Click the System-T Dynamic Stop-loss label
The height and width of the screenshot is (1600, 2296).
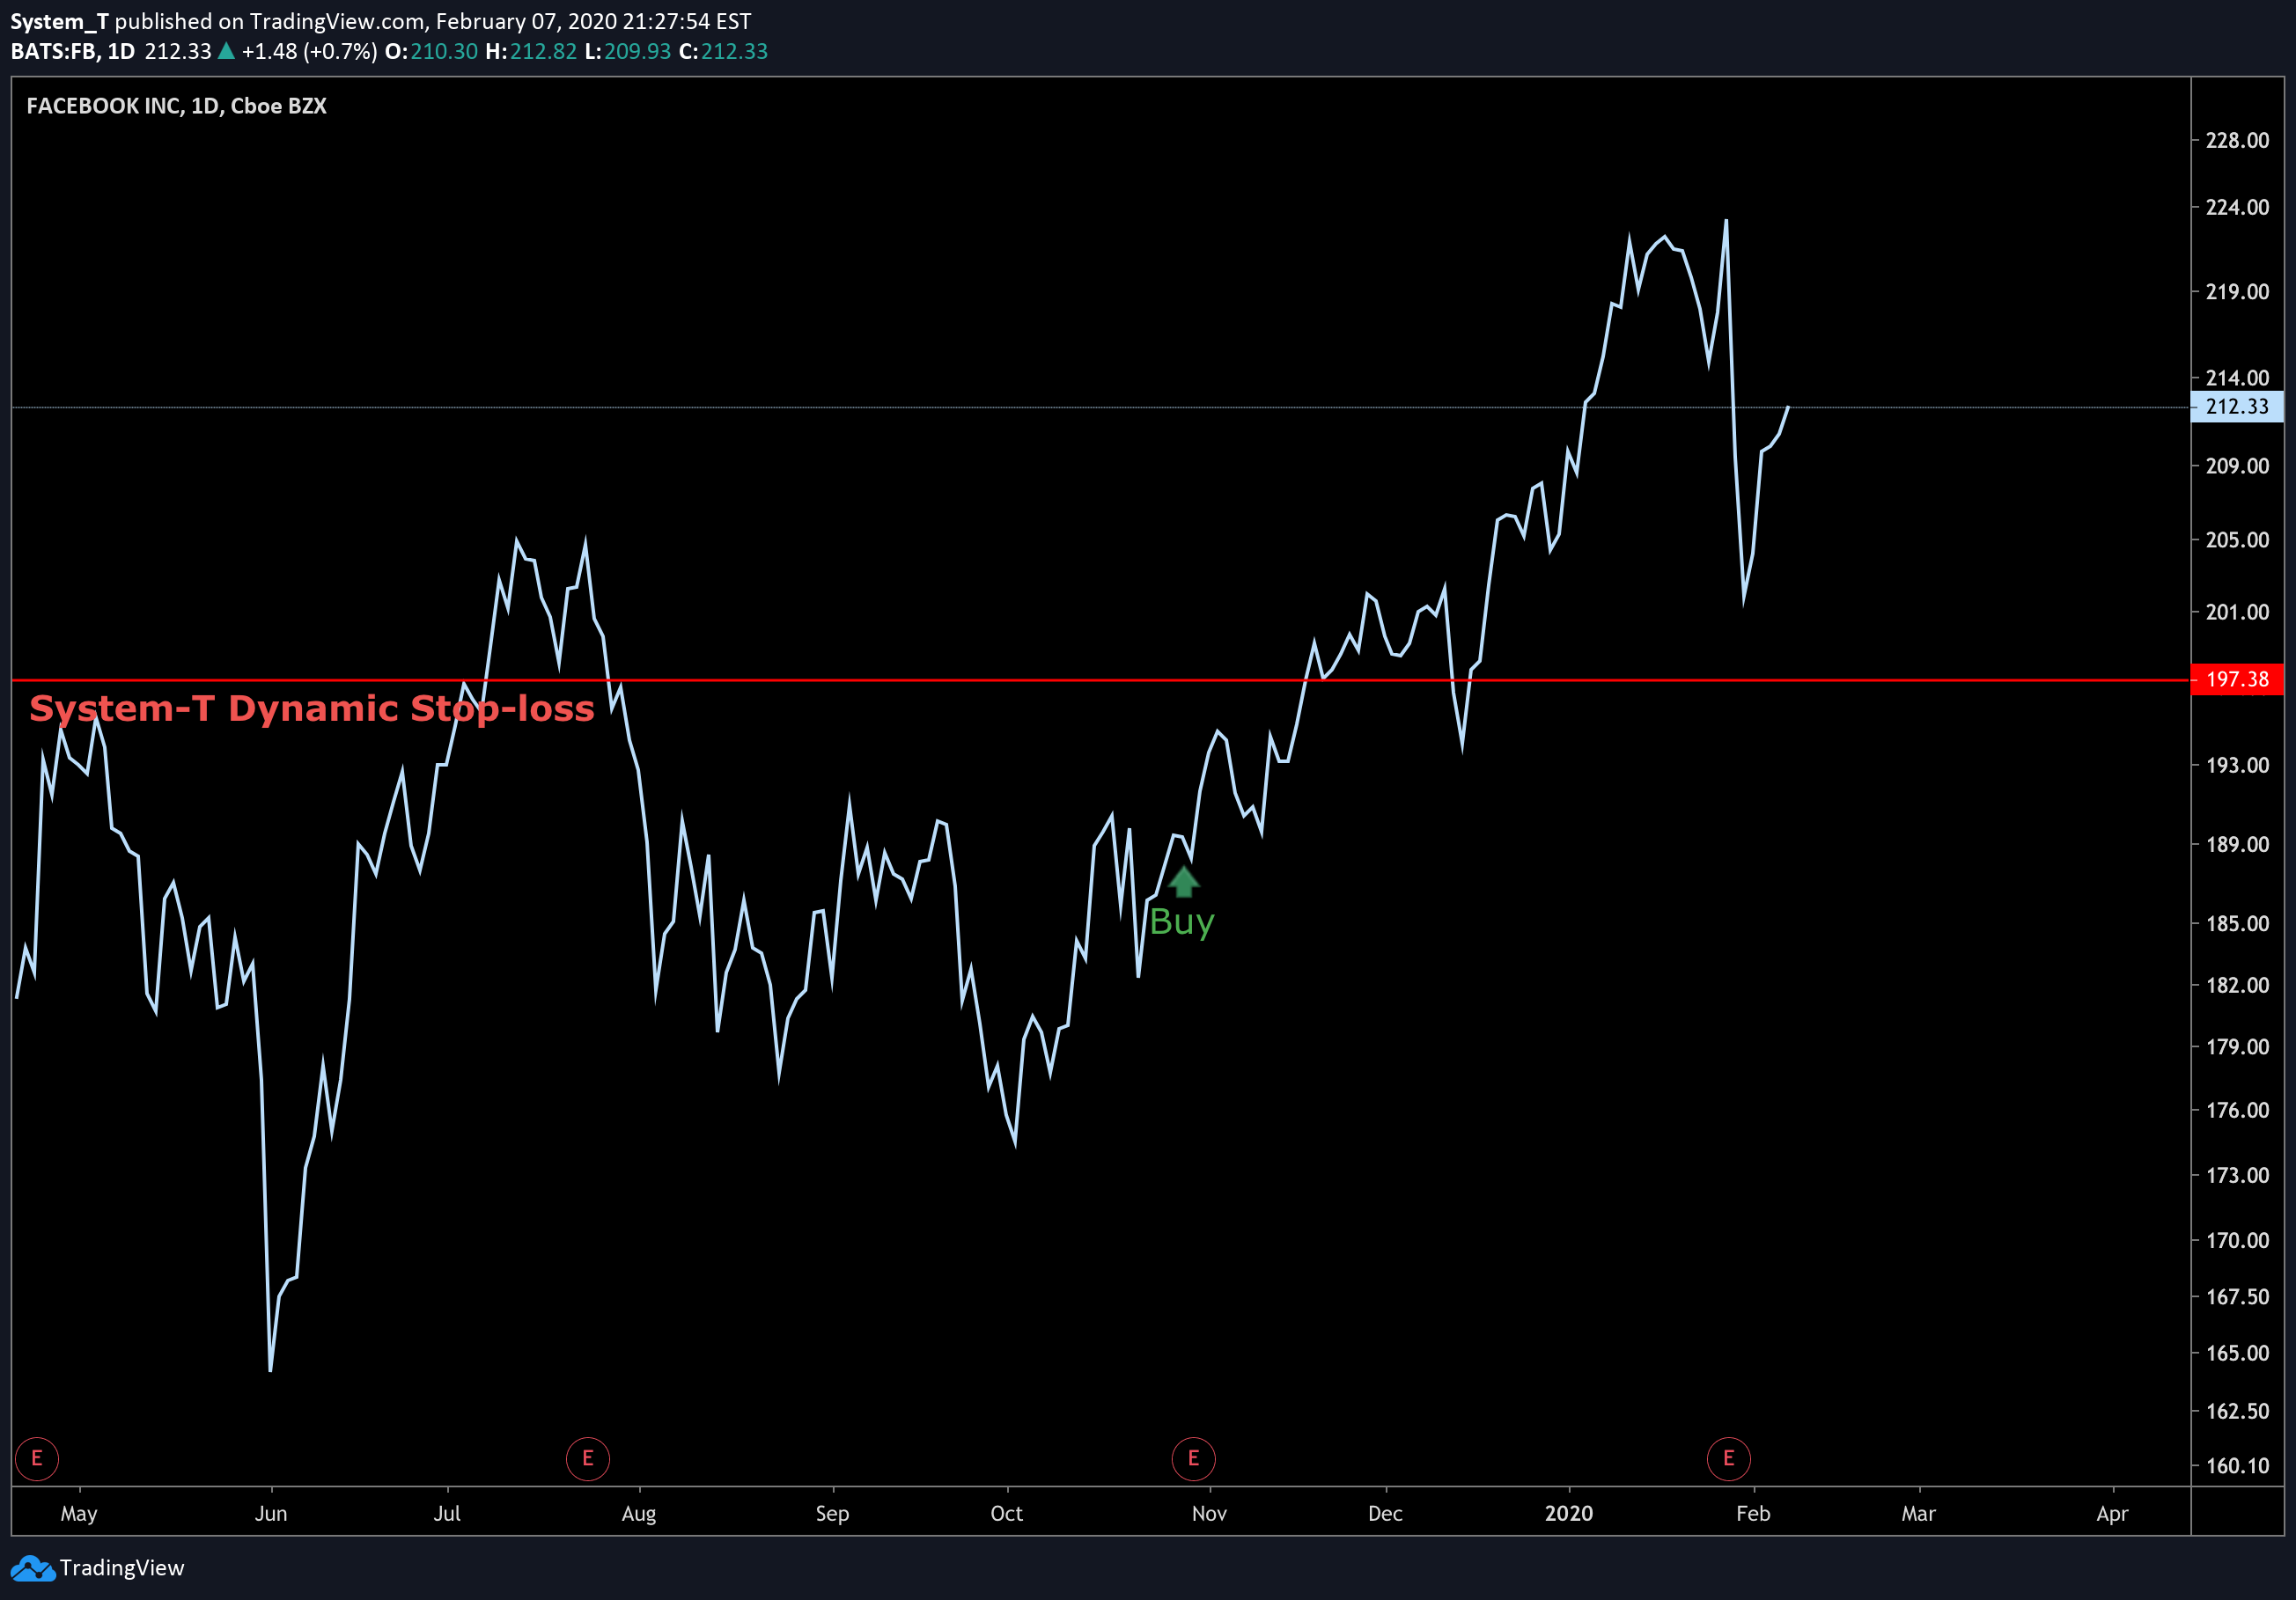312,708
